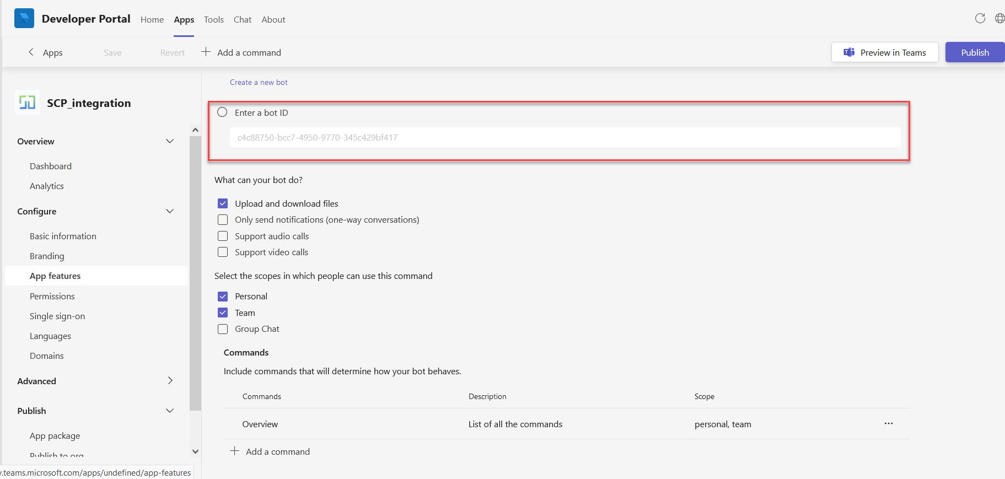
Task: Click the plus icon in top toolbar
Action: click(x=206, y=52)
